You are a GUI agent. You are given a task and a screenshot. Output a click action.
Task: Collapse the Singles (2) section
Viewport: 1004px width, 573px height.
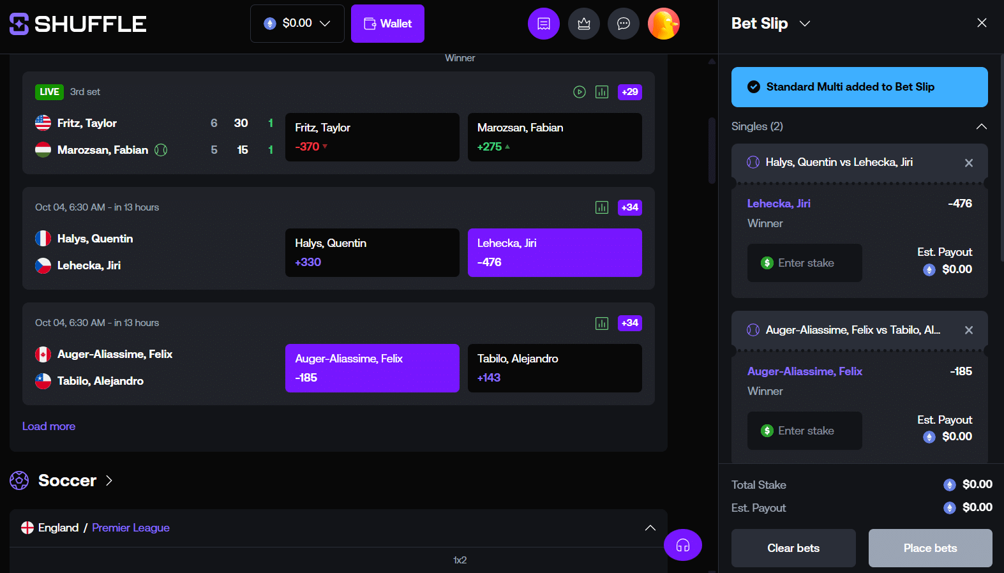click(x=982, y=126)
